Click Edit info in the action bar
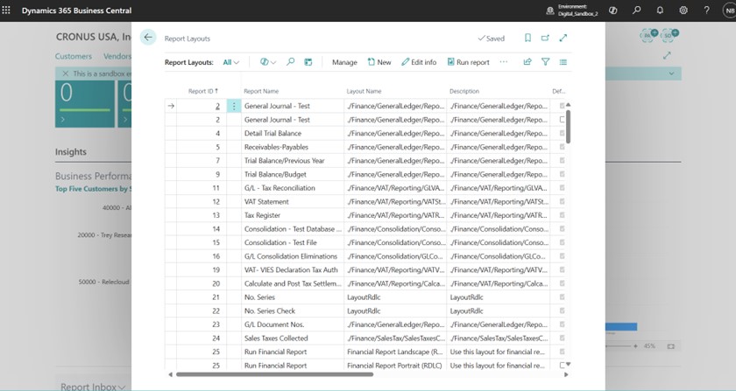Viewport: 736px width, 391px height. pyautogui.click(x=419, y=62)
